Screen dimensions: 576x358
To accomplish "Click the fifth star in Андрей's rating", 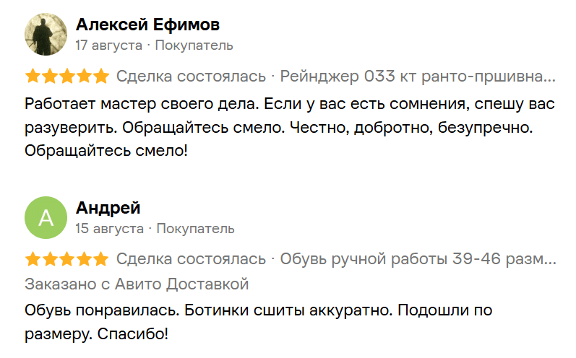I will click(101, 259).
